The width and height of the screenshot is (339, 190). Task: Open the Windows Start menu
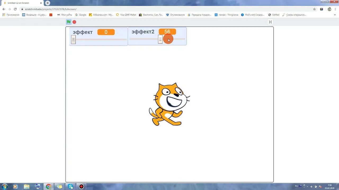click(5, 187)
